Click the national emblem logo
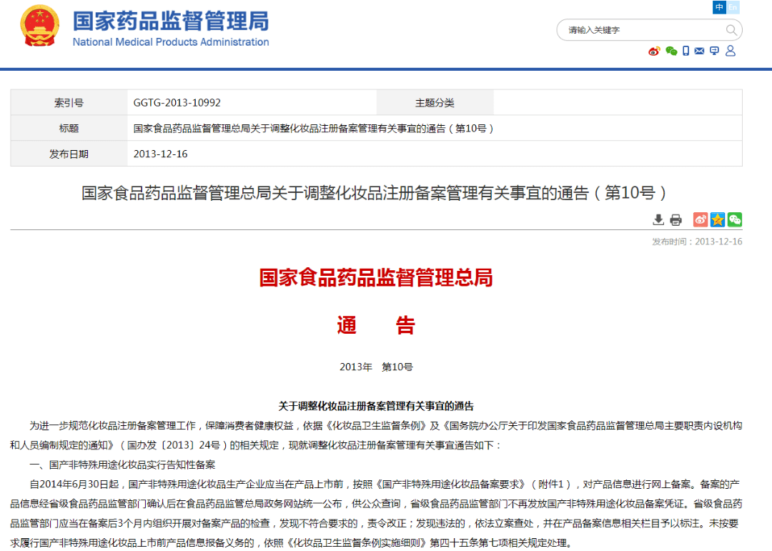Image resolution: width=772 pixels, height=551 pixels. pyautogui.click(x=41, y=29)
